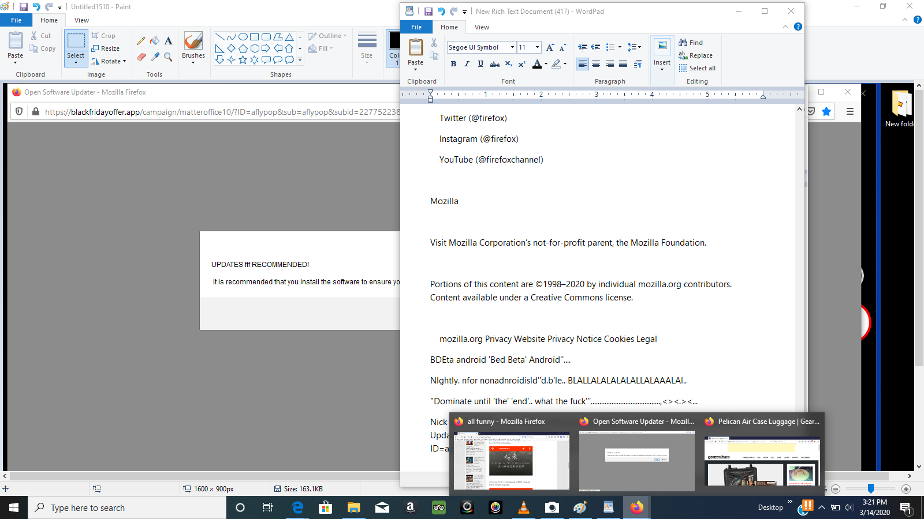Switch to Paint's View tab

81,20
